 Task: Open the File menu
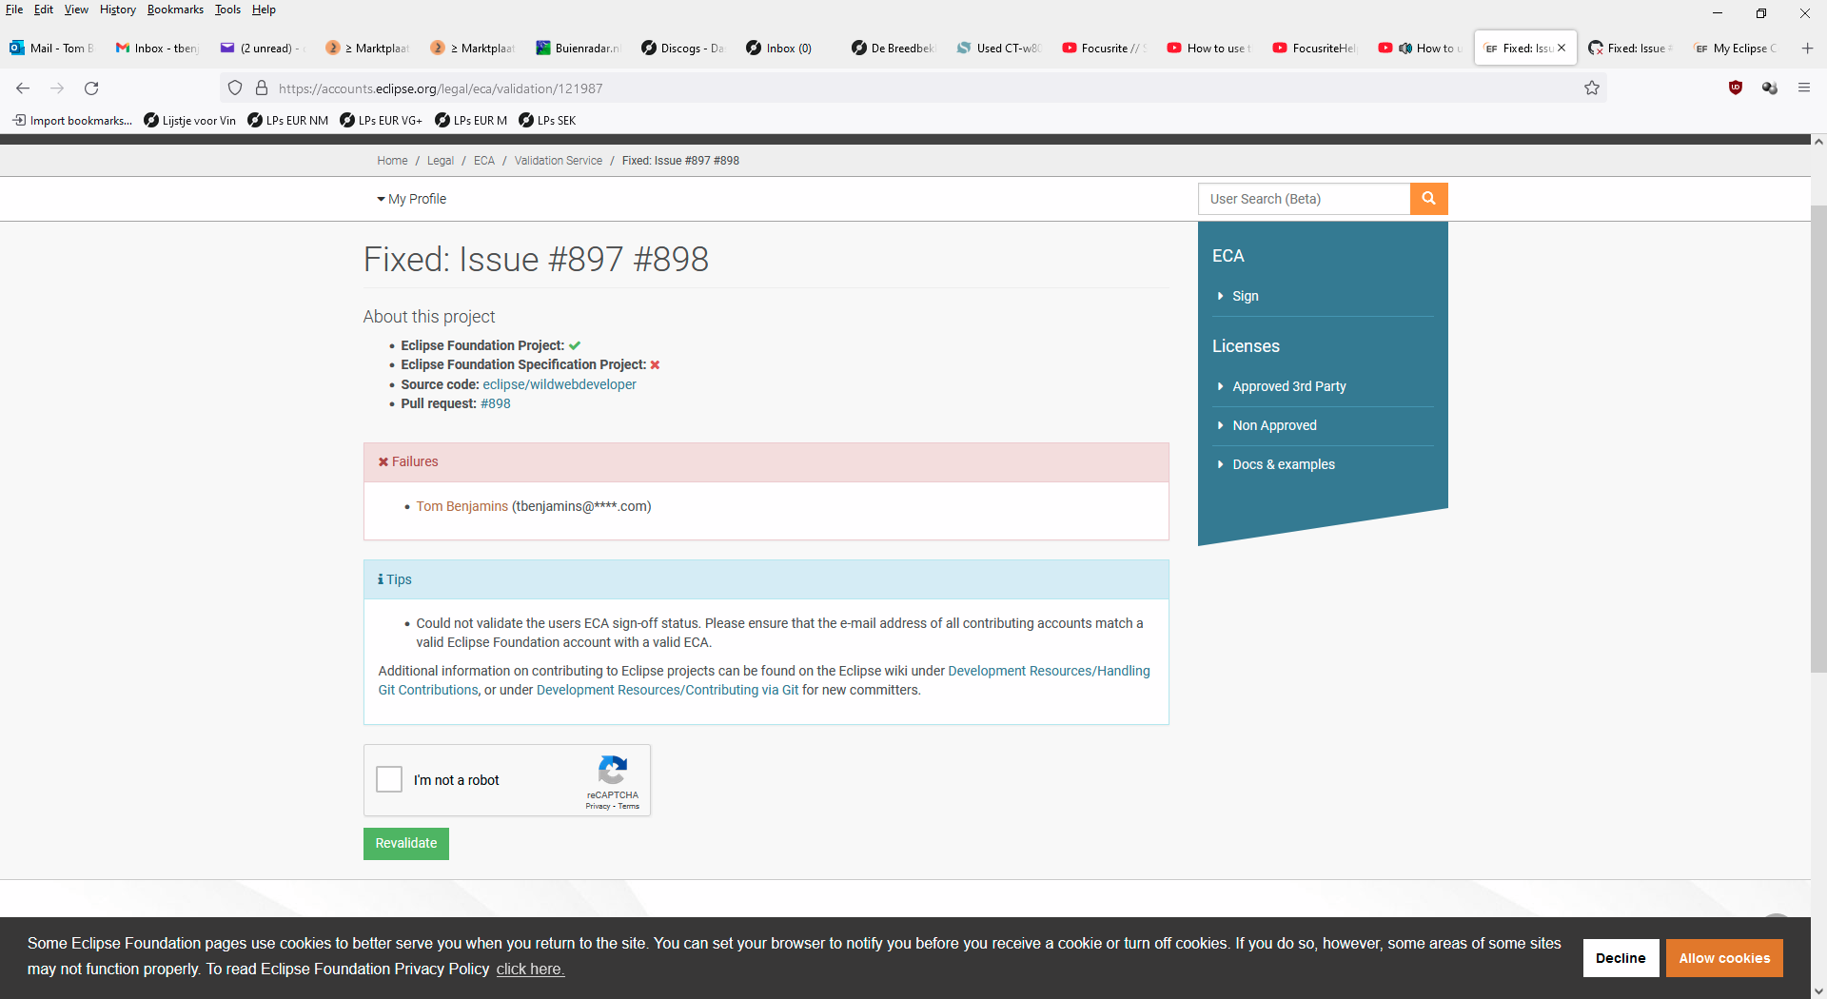[14, 10]
